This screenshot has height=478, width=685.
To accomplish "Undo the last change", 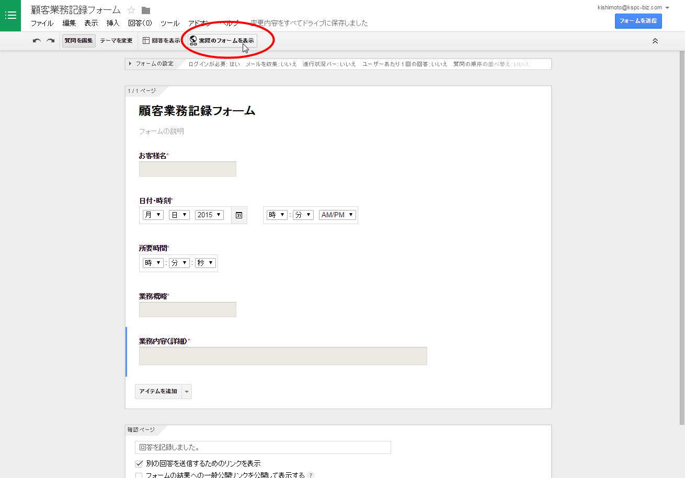I will pos(37,41).
